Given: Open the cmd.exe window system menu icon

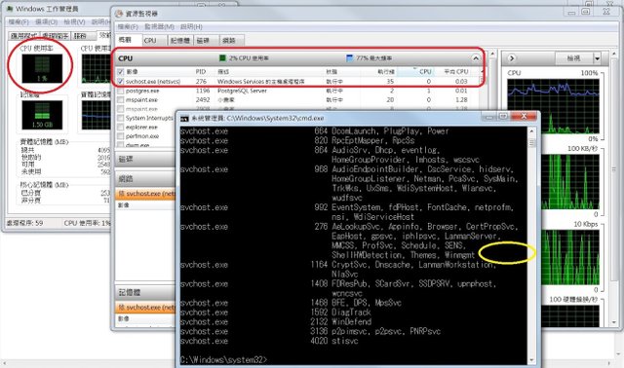Looking at the screenshot, I should (184, 118).
